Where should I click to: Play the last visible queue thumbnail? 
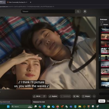[x=105, y=85]
